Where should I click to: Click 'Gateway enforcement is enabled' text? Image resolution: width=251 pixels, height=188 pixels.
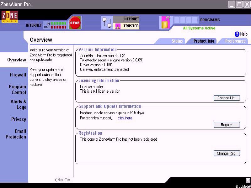click(104, 69)
